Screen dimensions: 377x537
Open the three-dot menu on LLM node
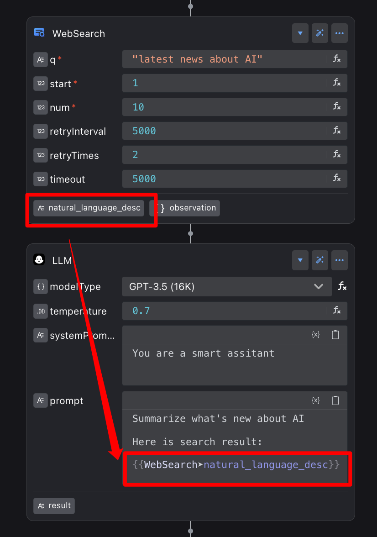click(339, 260)
